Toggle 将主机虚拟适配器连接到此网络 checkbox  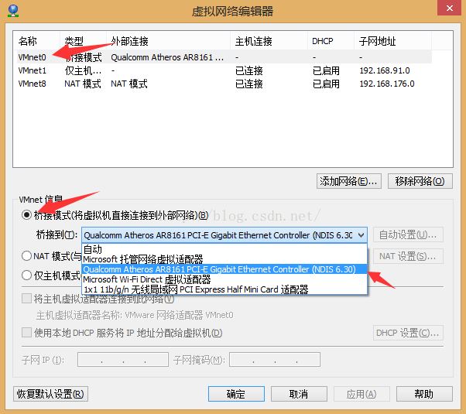(x=27, y=299)
